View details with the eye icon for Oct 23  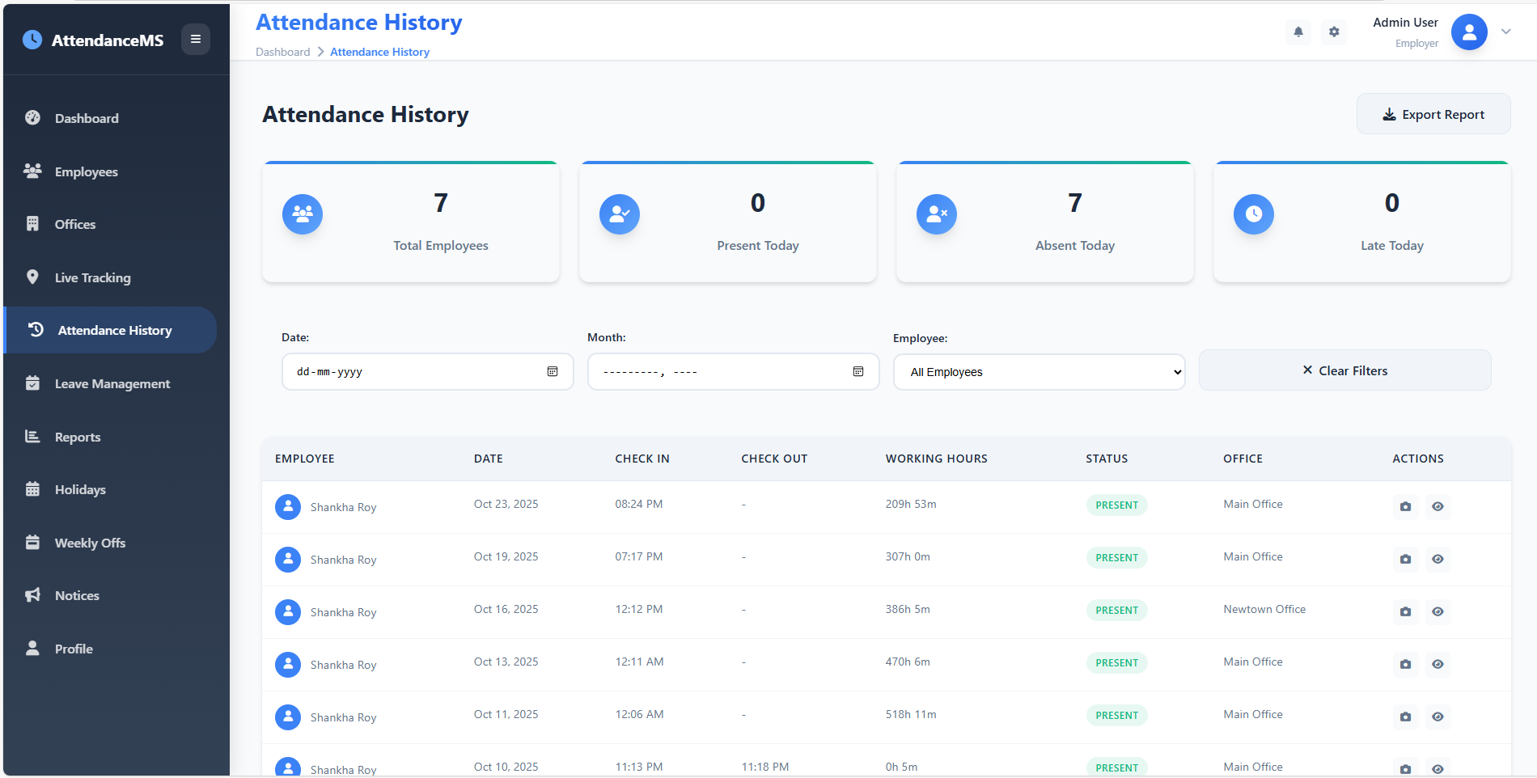[1437, 506]
